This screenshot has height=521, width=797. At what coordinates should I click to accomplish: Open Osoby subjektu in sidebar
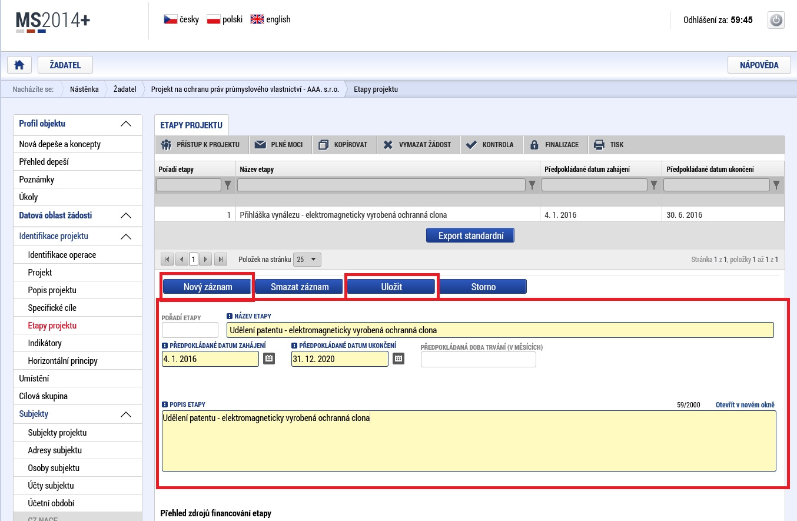(78, 468)
